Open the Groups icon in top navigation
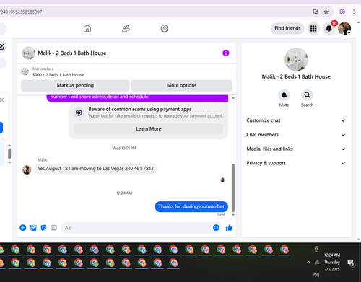361x282 pixels. point(165,28)
